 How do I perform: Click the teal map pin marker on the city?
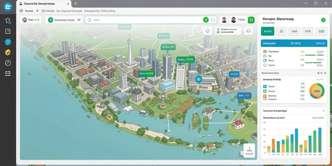pyautogui.click(x=199, y=79)
